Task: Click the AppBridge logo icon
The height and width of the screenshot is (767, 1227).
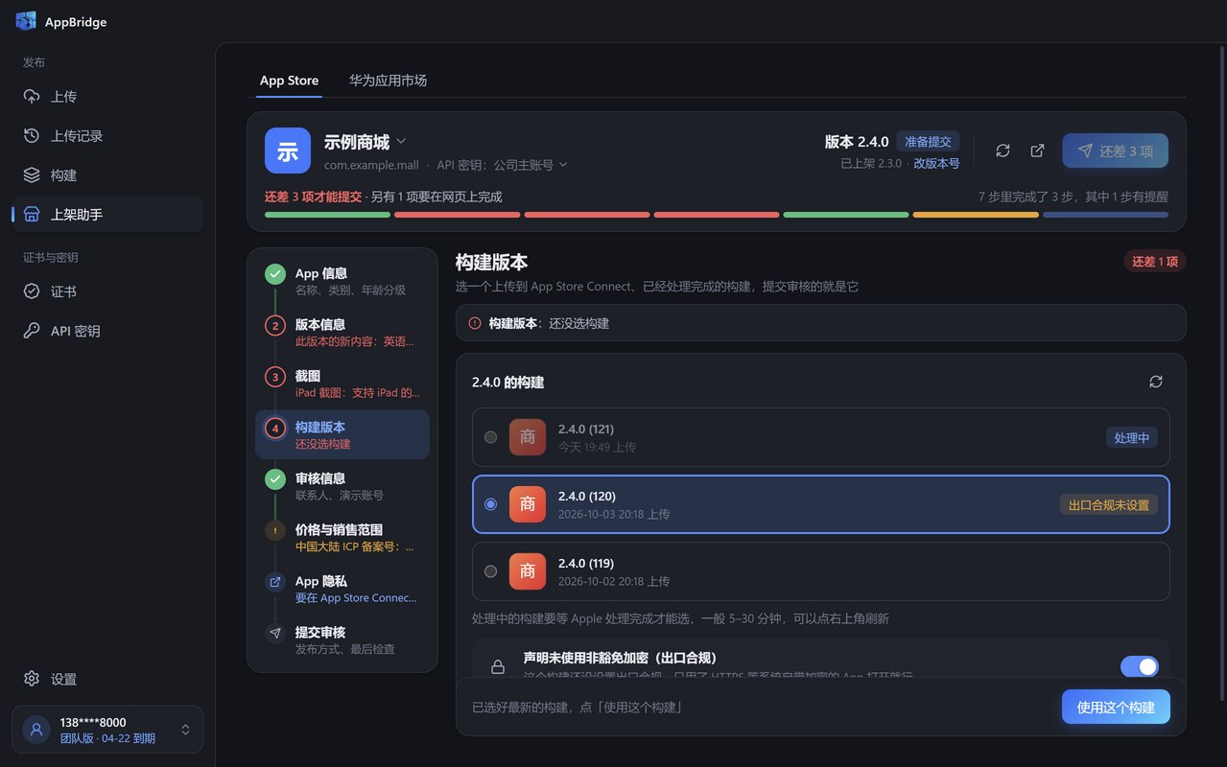Action: pos(26,21)
